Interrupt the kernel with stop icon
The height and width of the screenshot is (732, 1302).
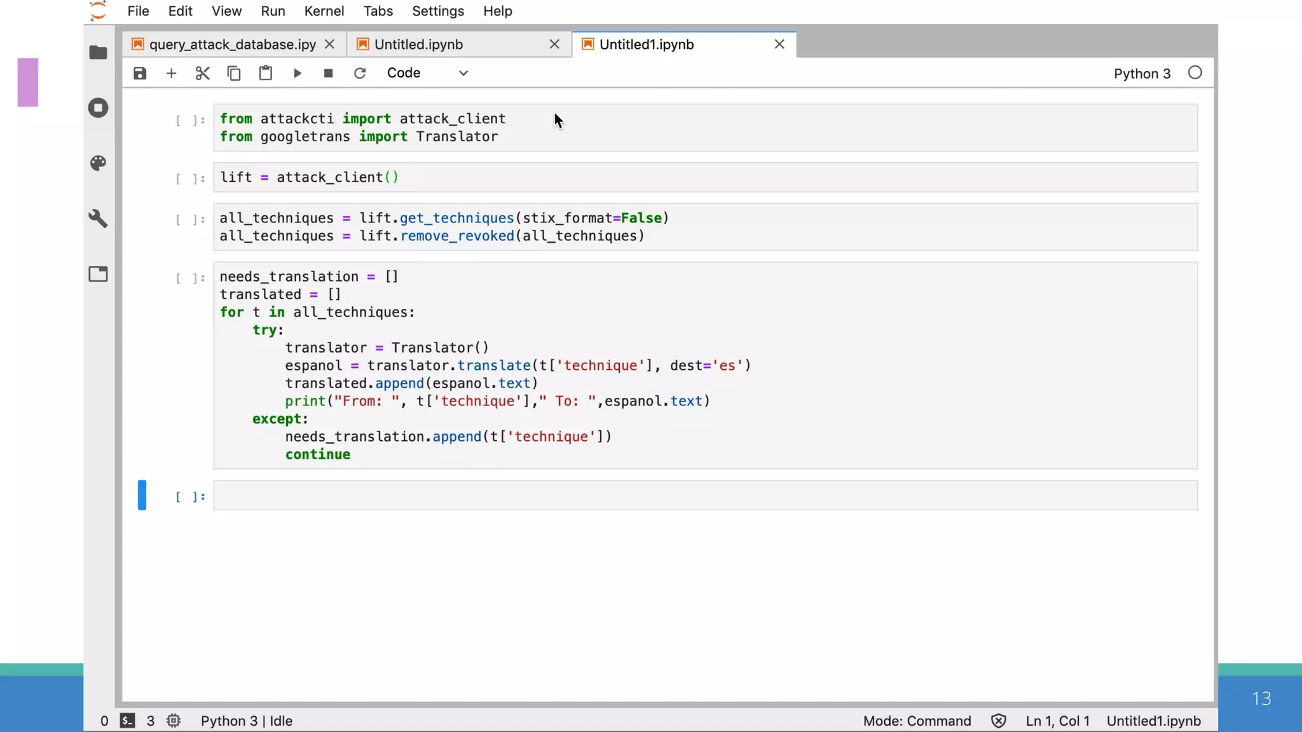328,73
